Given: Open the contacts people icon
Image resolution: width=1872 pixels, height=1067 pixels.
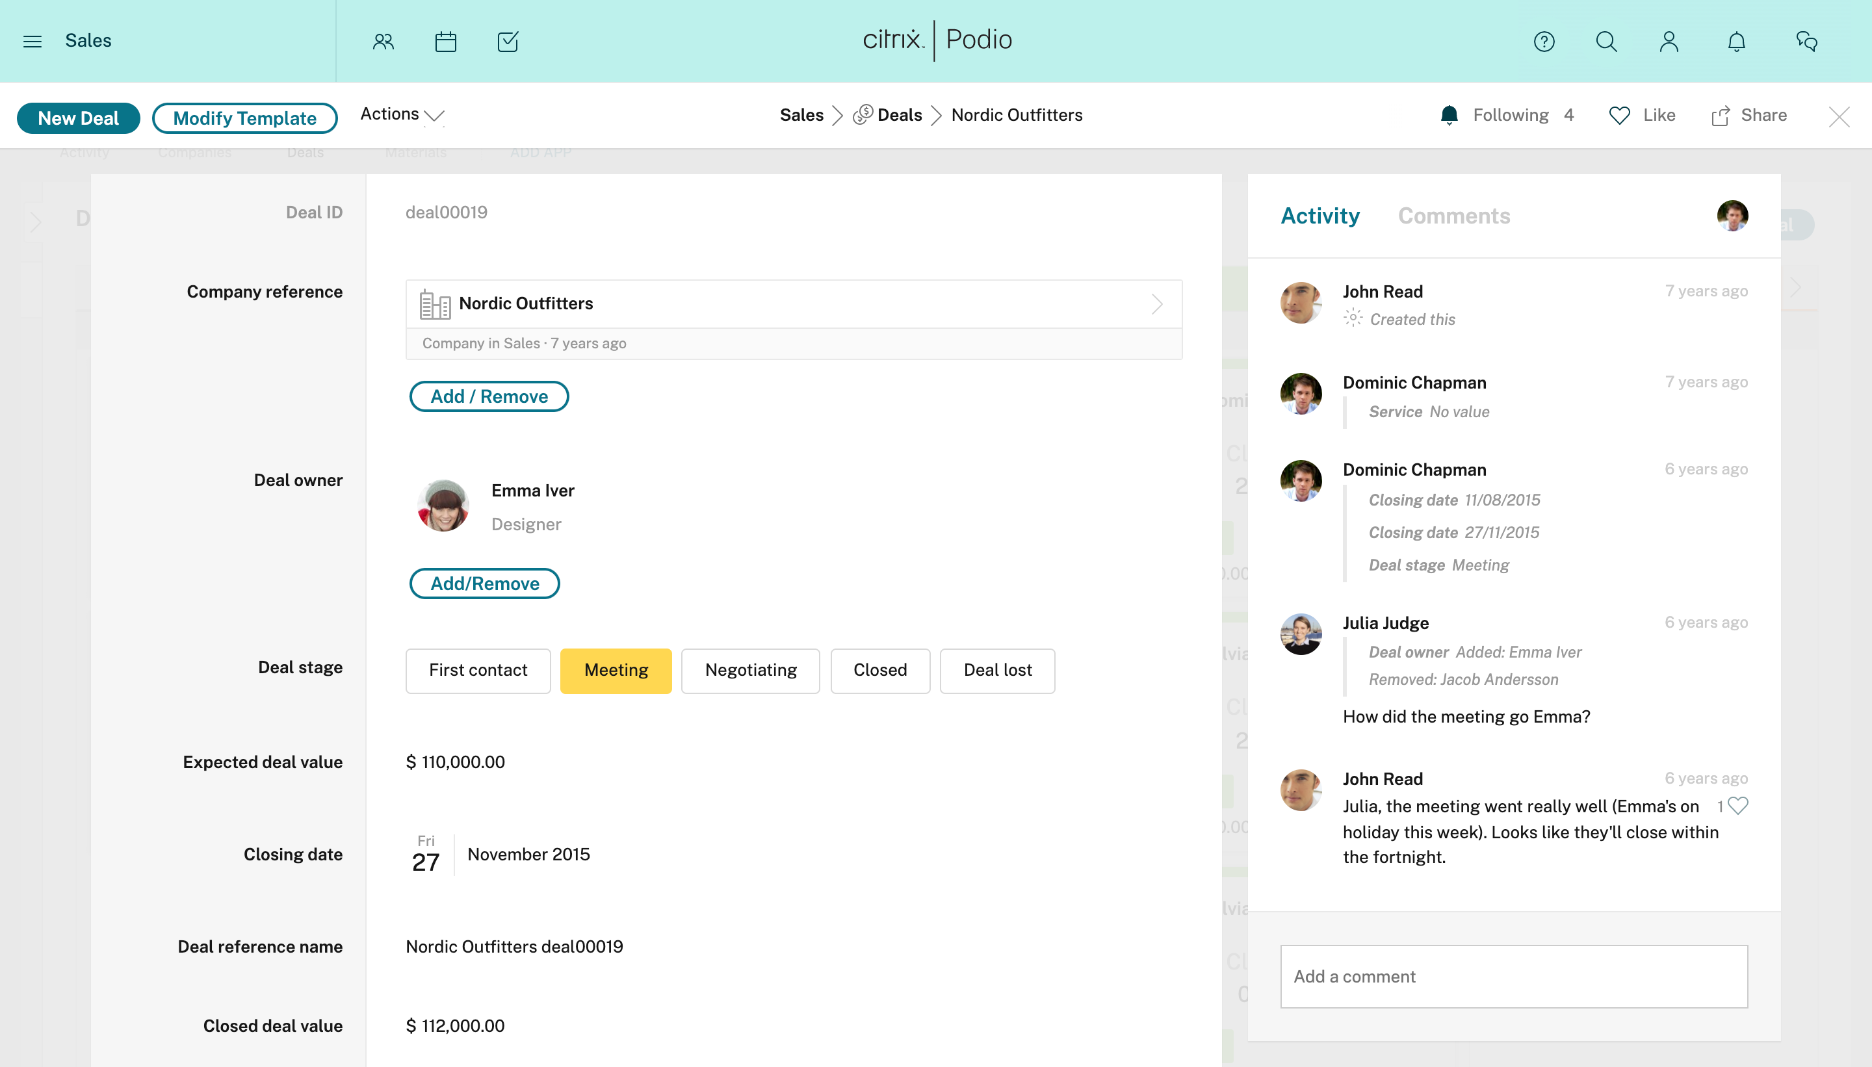Looking at the screenshot, I should [383, 42].
